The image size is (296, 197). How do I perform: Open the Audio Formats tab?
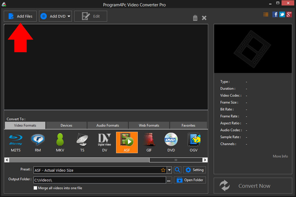[x=107, y=125]
